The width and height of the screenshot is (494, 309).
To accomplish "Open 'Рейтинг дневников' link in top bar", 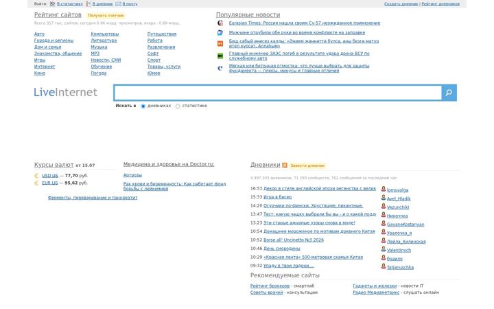I will [x=440, y=4].
